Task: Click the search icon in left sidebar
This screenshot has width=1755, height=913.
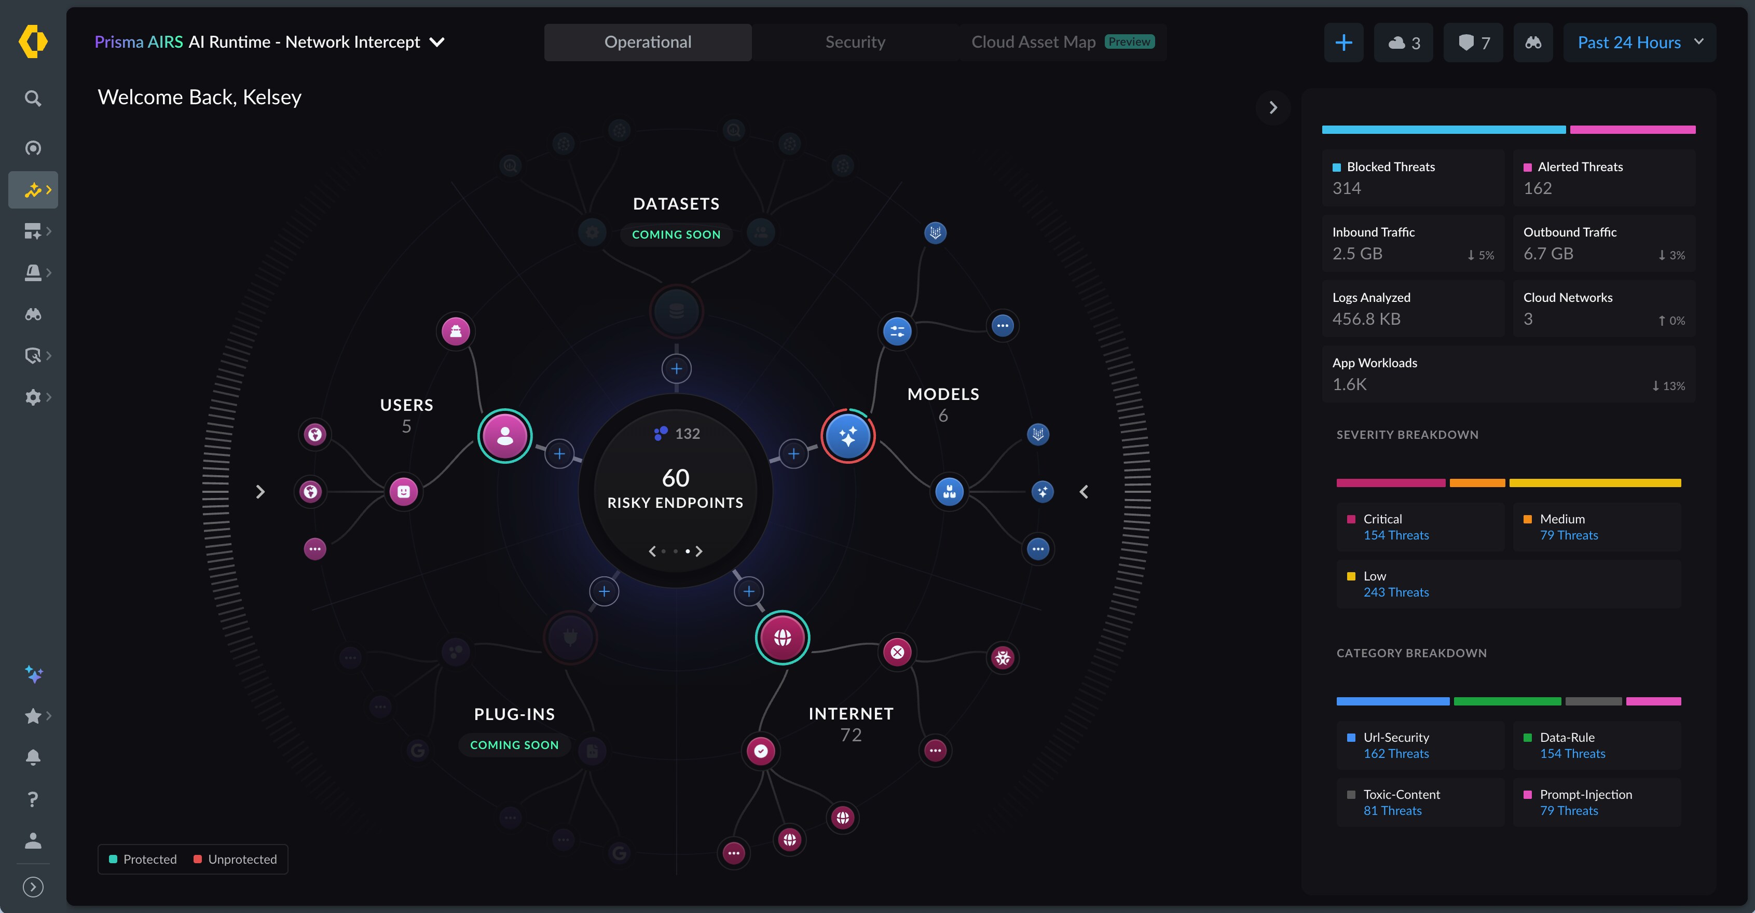Action: (x=33, y=99)
